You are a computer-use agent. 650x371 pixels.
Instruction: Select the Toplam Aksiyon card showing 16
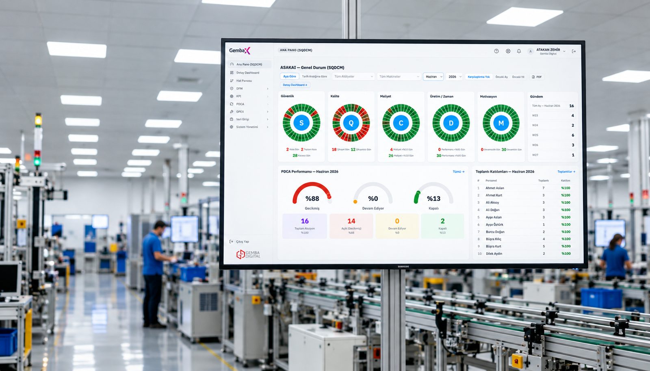coord(305,226)
